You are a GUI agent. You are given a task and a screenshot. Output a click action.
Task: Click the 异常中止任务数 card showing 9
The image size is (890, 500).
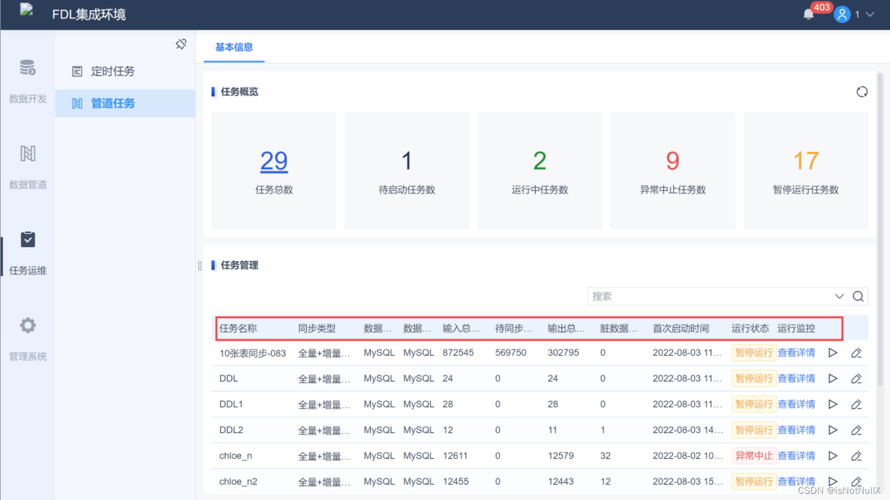[672, 171]
